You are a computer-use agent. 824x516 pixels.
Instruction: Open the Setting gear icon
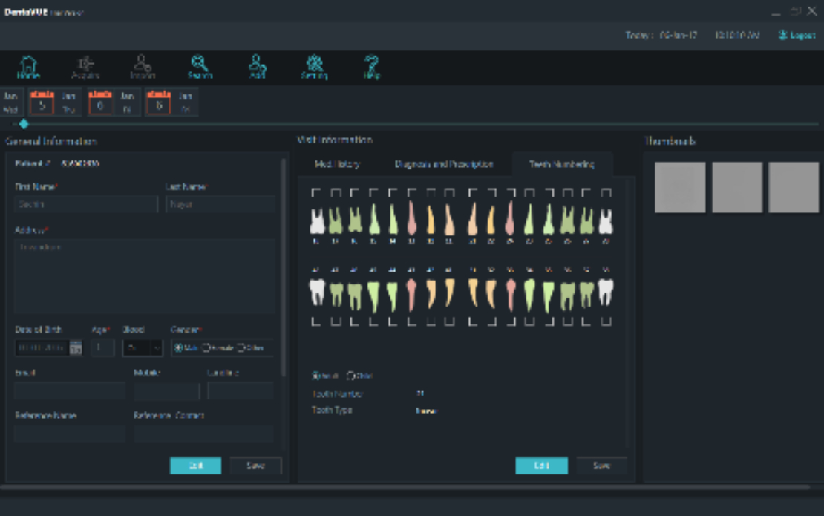[314, 68]
